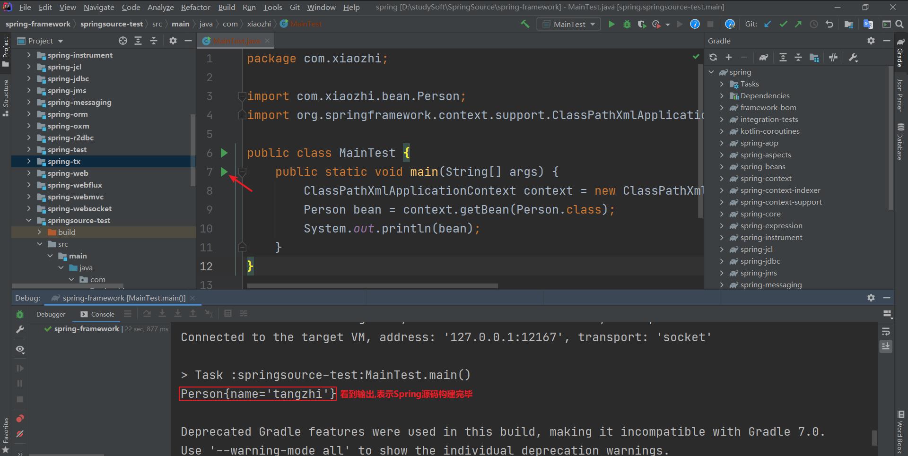Expand the build folder
Viewport: 908px width, 456px height.
40,232
